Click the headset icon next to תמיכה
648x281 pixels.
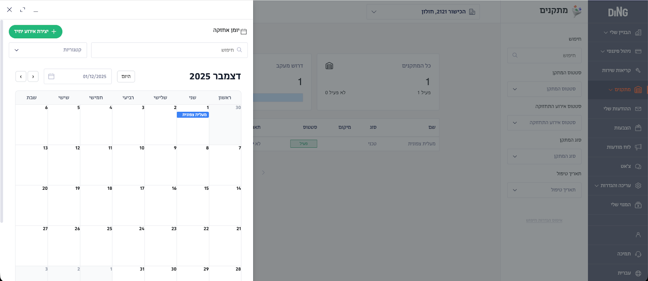point(638,254)
